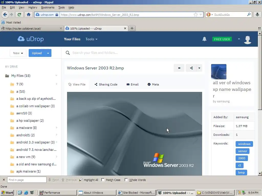This screenshot has height=196, width=262.
Task: Click the Search your files and folders field
Action: 95,53
